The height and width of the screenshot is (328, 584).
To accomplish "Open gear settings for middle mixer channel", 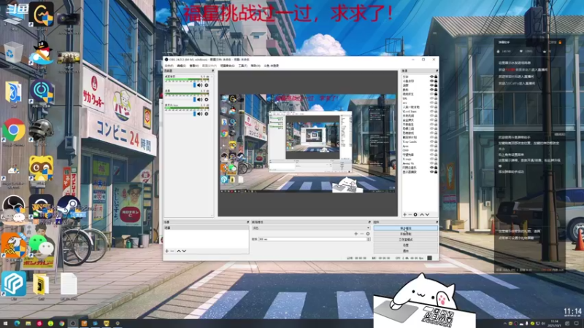I will pyautogui.click(x=207, y=100).
